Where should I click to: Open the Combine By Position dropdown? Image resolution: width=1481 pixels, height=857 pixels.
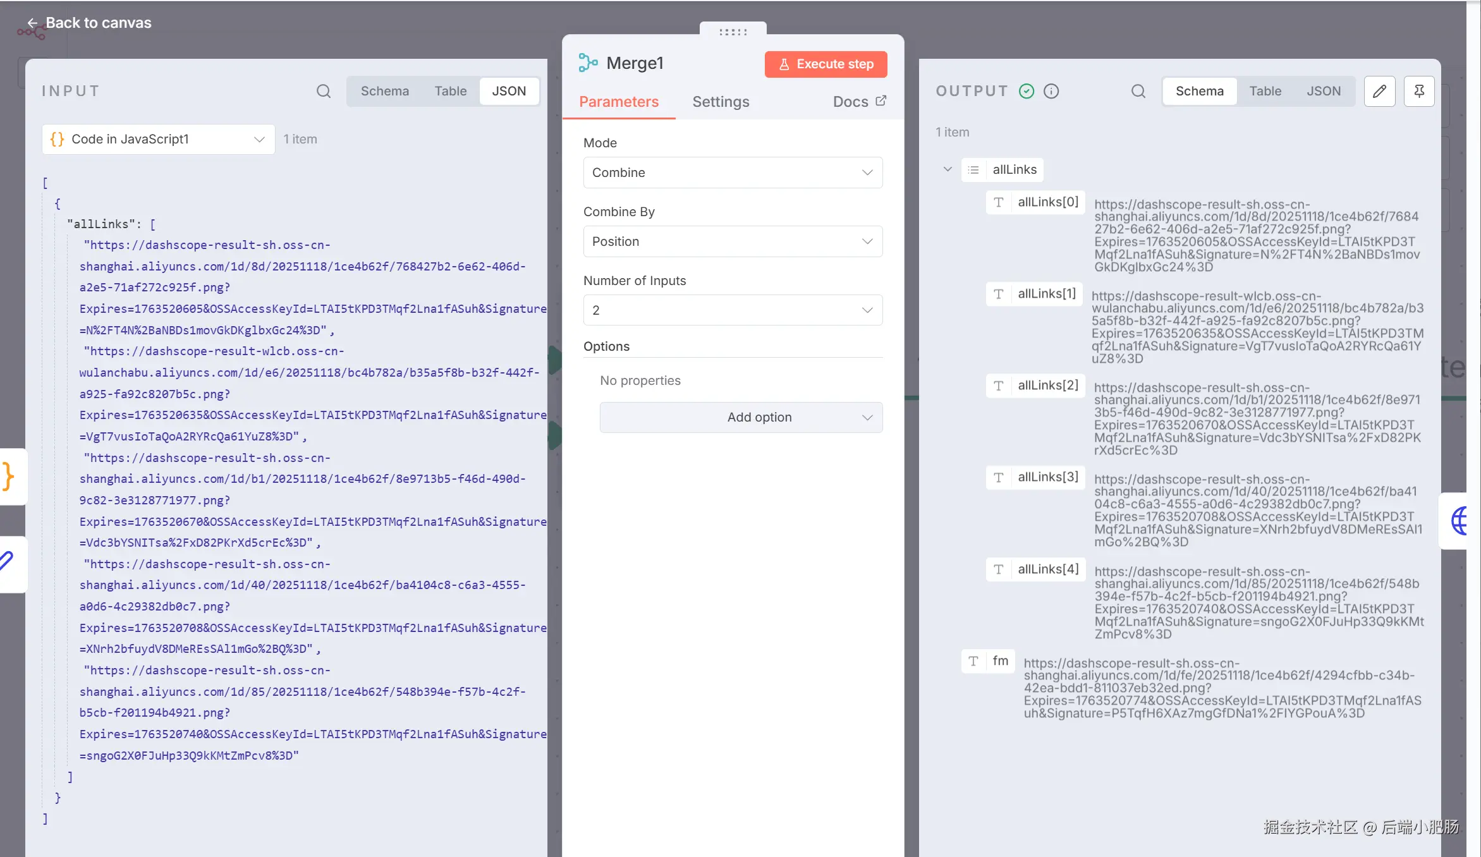(x=732, y=241)
